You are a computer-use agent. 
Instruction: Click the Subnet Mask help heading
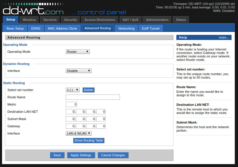click(x=187, y=122)
